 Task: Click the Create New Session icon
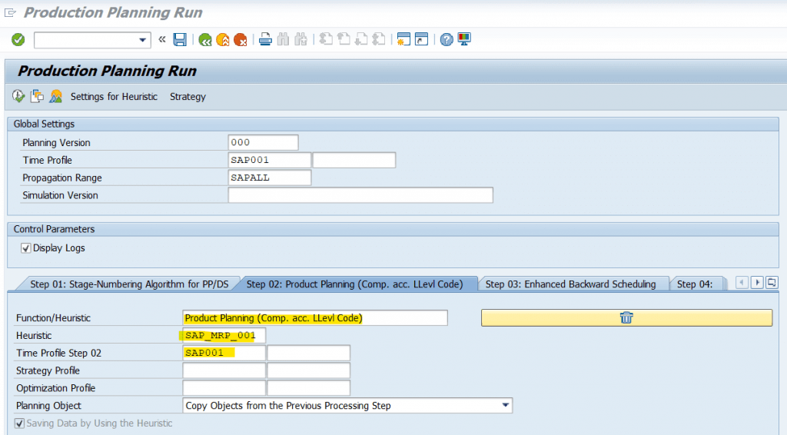pyautogui.click(x=403, y=39)
